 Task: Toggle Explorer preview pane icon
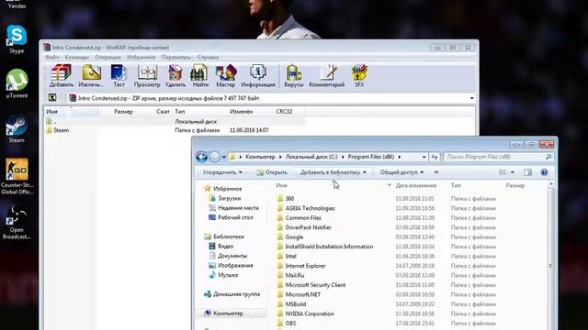(527, 172)
